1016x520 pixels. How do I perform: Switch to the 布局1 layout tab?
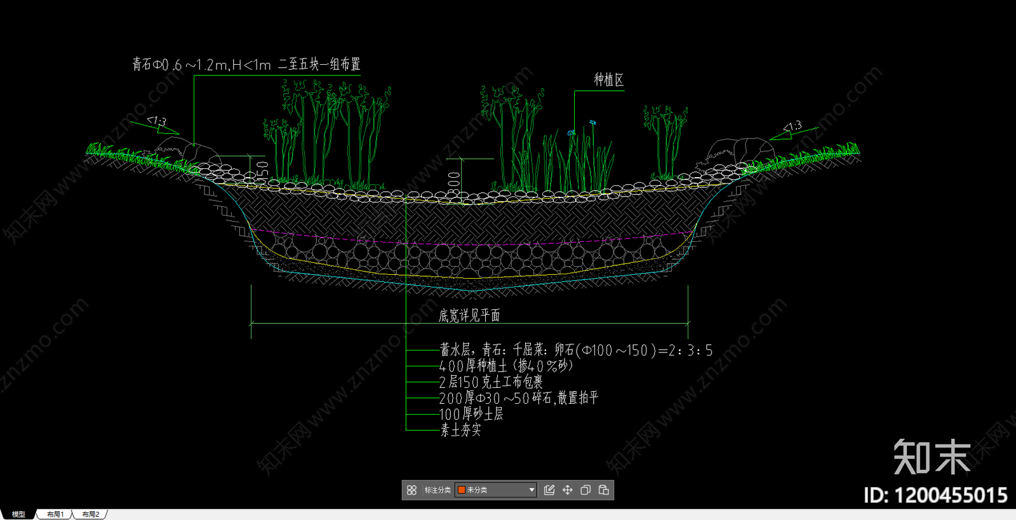point(55,514)
